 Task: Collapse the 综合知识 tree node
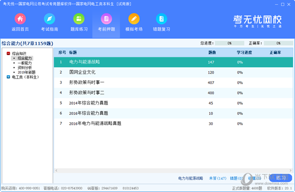click(8, 54)
